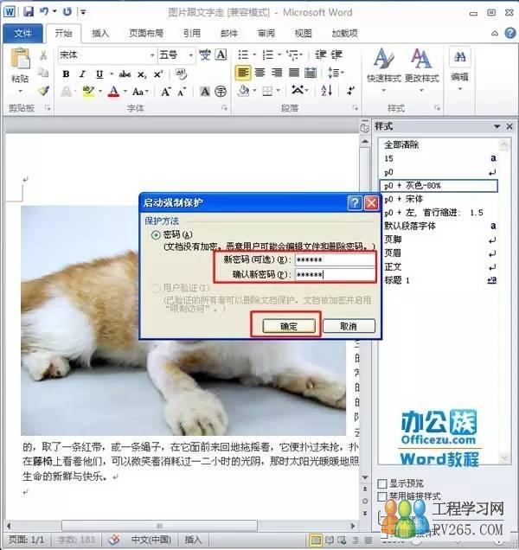
Task: Apply Italic formatting
Action: click(x=82, y=74)
